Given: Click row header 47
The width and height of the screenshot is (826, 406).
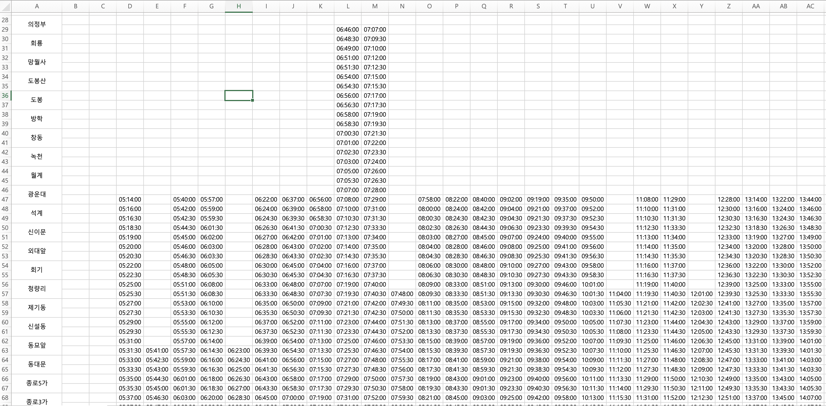Looking at the screenshot, I should 5,199.
